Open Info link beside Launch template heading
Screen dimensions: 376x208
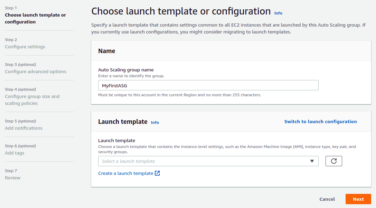coord(155,122)
